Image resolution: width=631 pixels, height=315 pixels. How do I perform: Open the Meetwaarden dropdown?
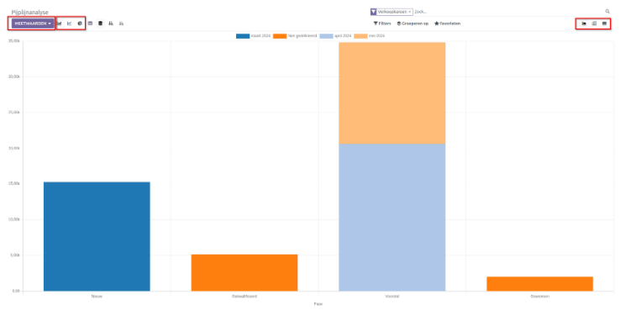(33, 24)
